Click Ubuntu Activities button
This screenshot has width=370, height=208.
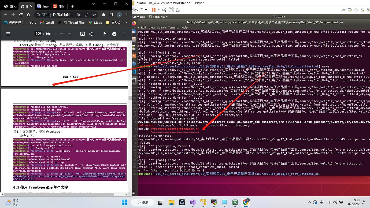pos(138,17)
